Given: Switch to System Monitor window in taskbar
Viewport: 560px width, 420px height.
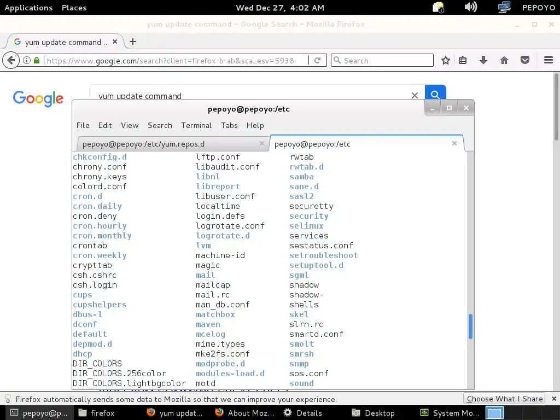Looking at the screenshot, I should [x=450, y=413].
